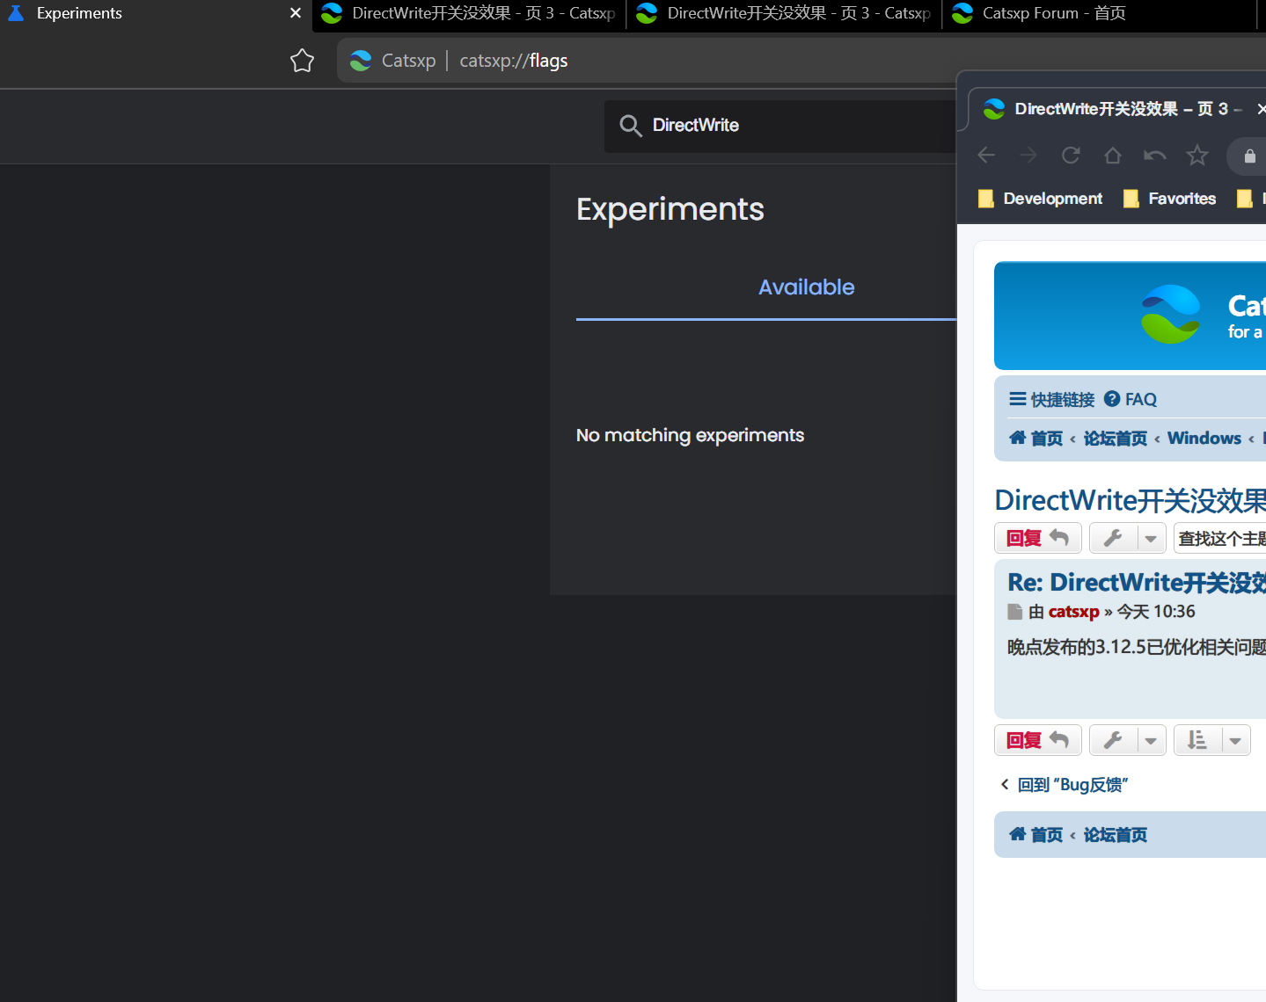1266x1002 pixels.
Task: Open the 快捷链接 quick links menu
Action: tap(1051, 400)
